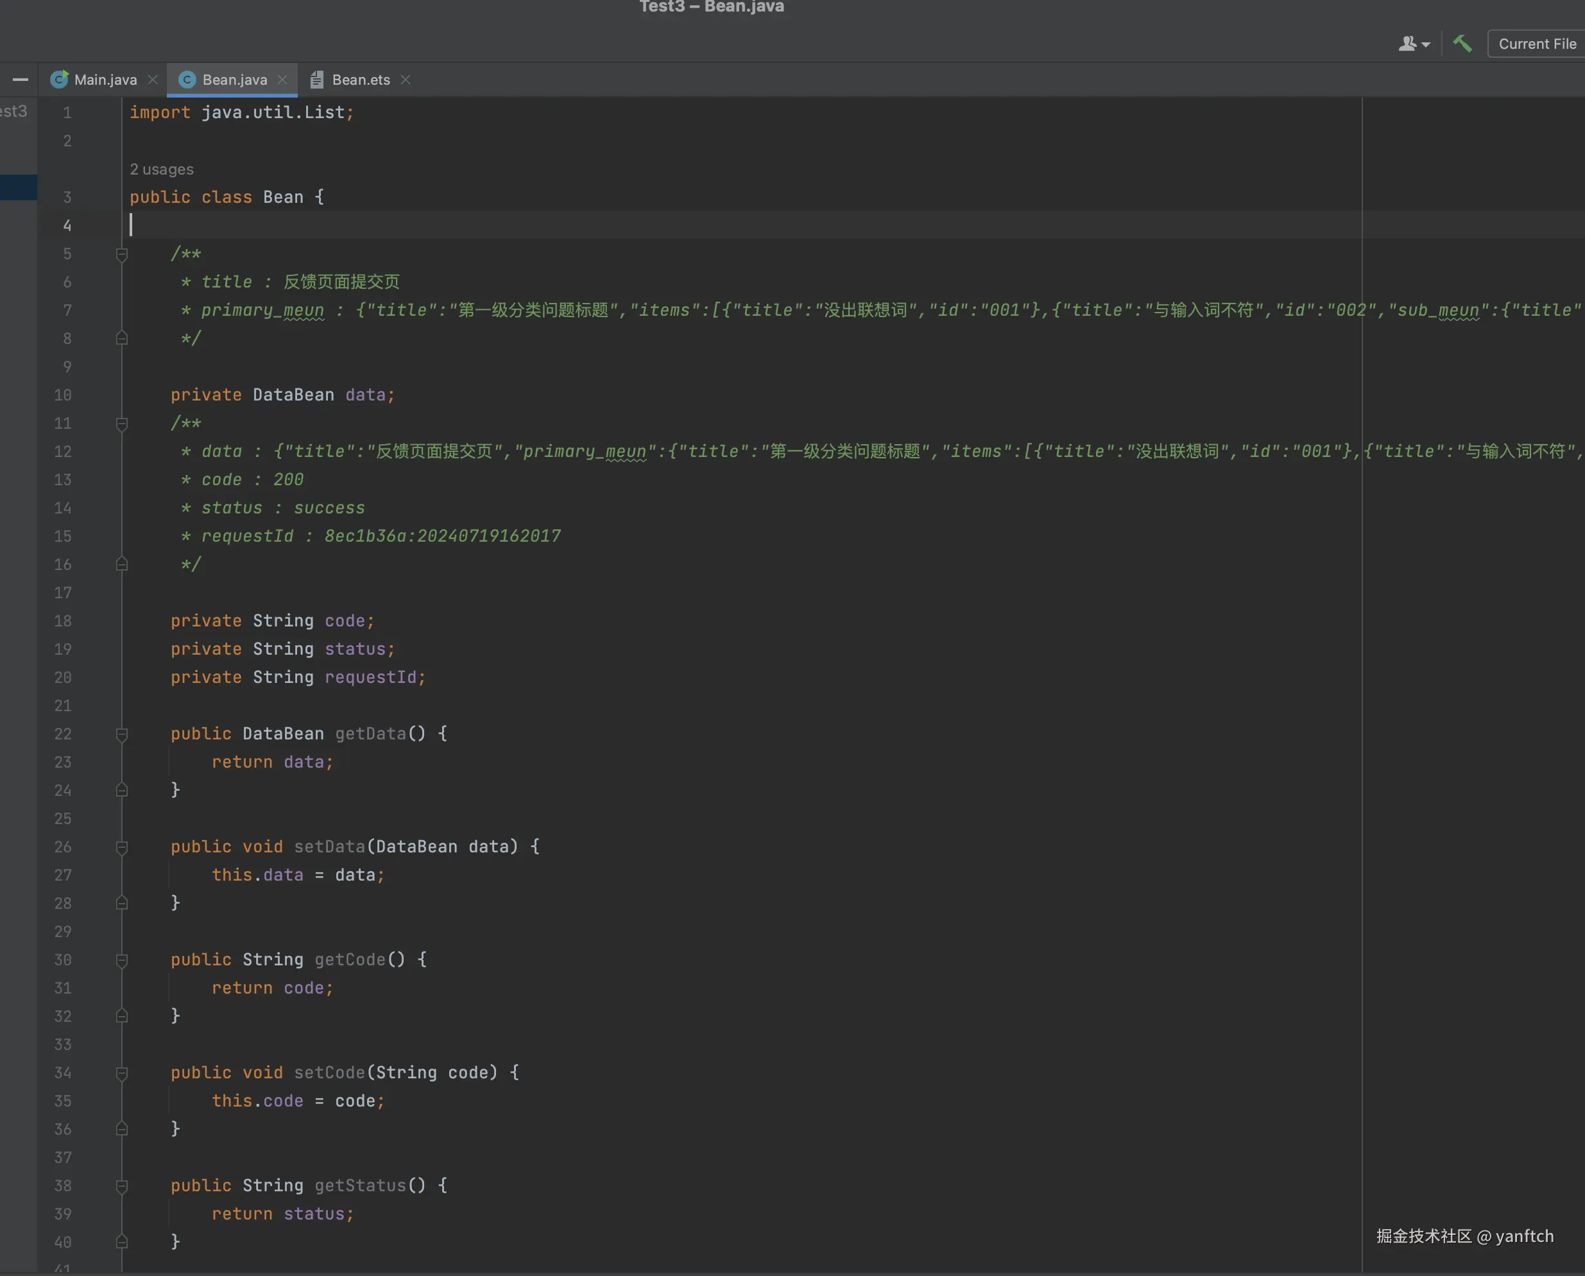Fold the setData method at line 26
Viewport: 1585px width, 1276px height.
pos(122,847)
